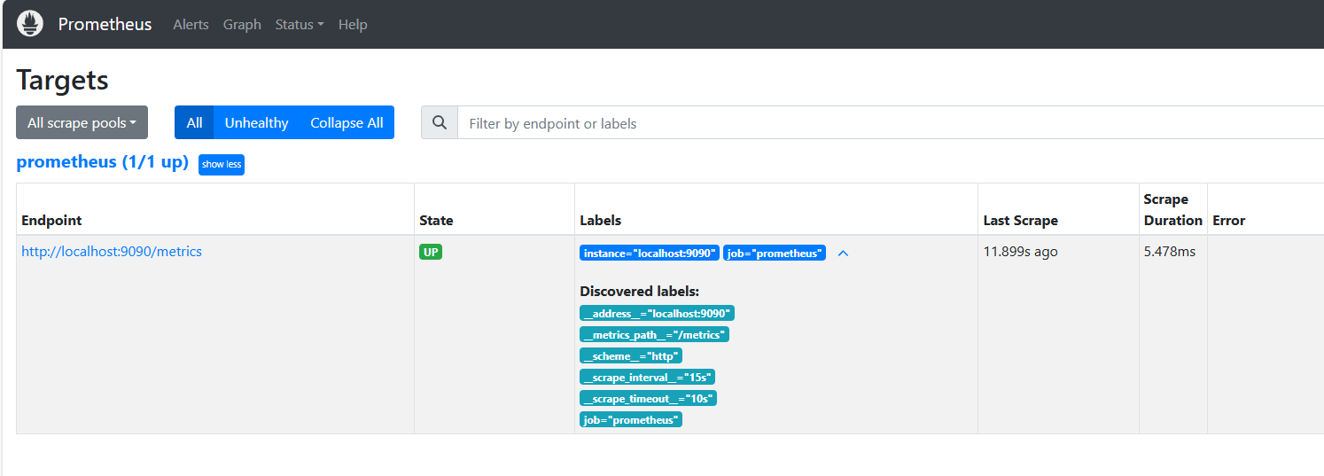Screen dimensions: 1324x476
Task: Open the All scrape pools dropdown
Action: (82, 123)
